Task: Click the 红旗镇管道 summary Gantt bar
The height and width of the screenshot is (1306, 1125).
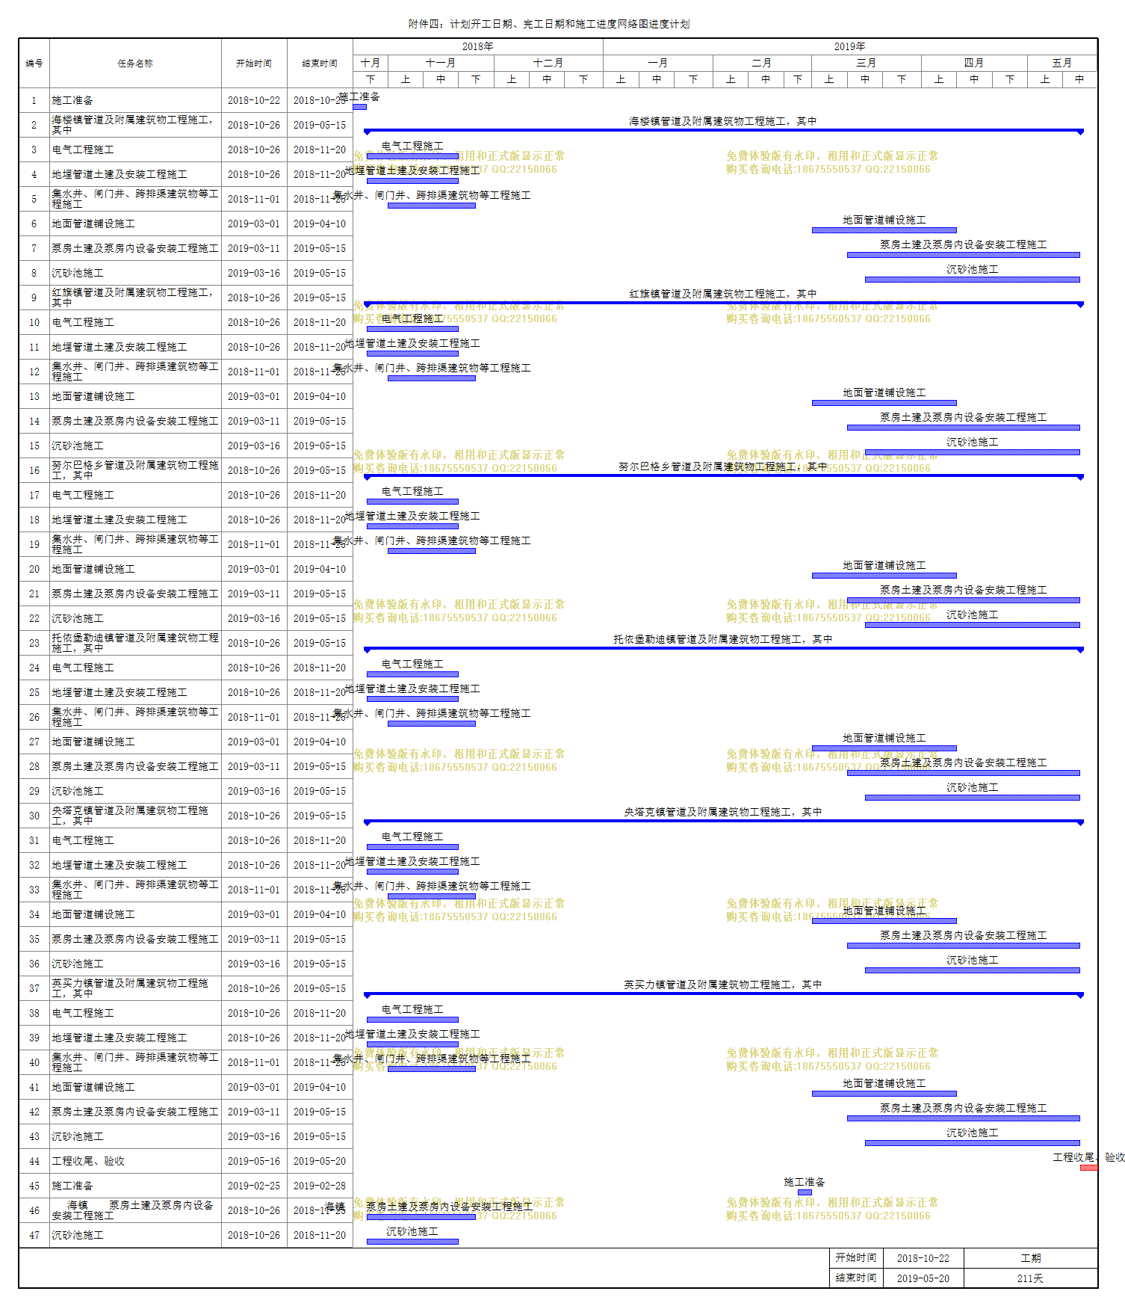Action: pos(723,303)
